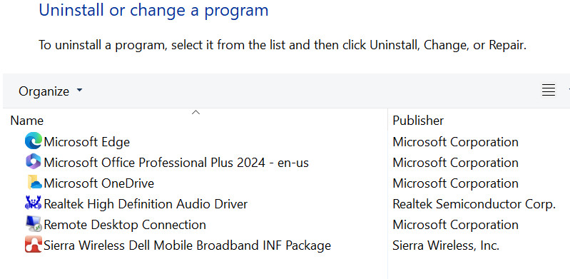570x279 pixels.
Task: Click the red Sierra Wireless package icon
Action: (x=34, y=245)
